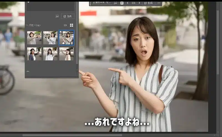Screen dimensions: 222x137
Task: Toggle the white square icon in the task bar
Action: pos(122,3)
